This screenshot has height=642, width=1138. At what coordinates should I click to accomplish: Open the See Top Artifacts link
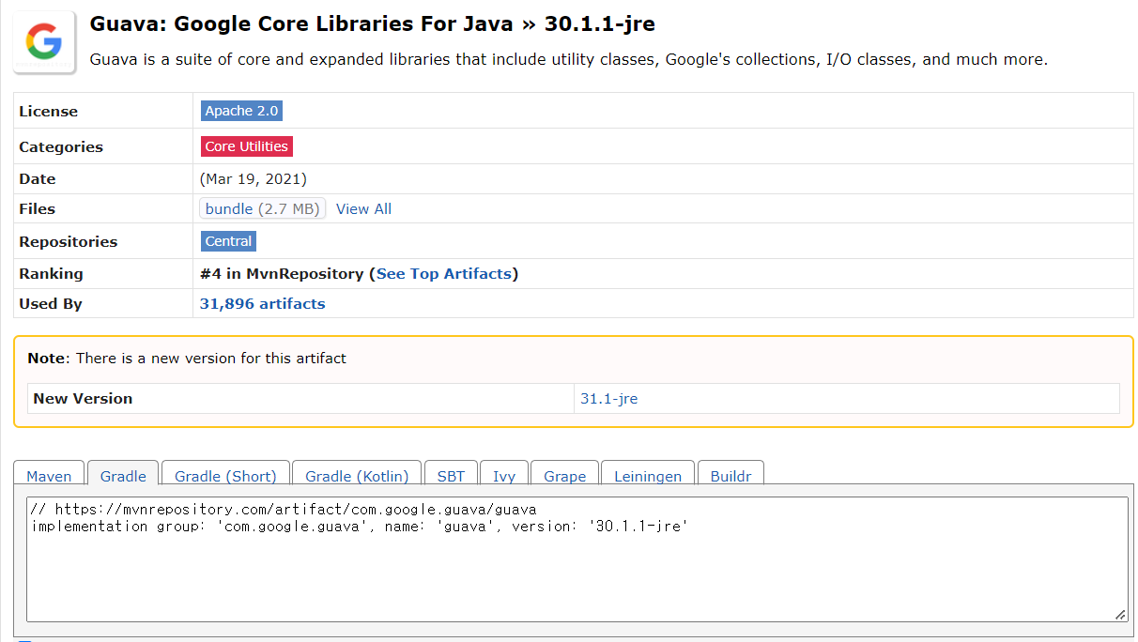[x=444, y=274]
